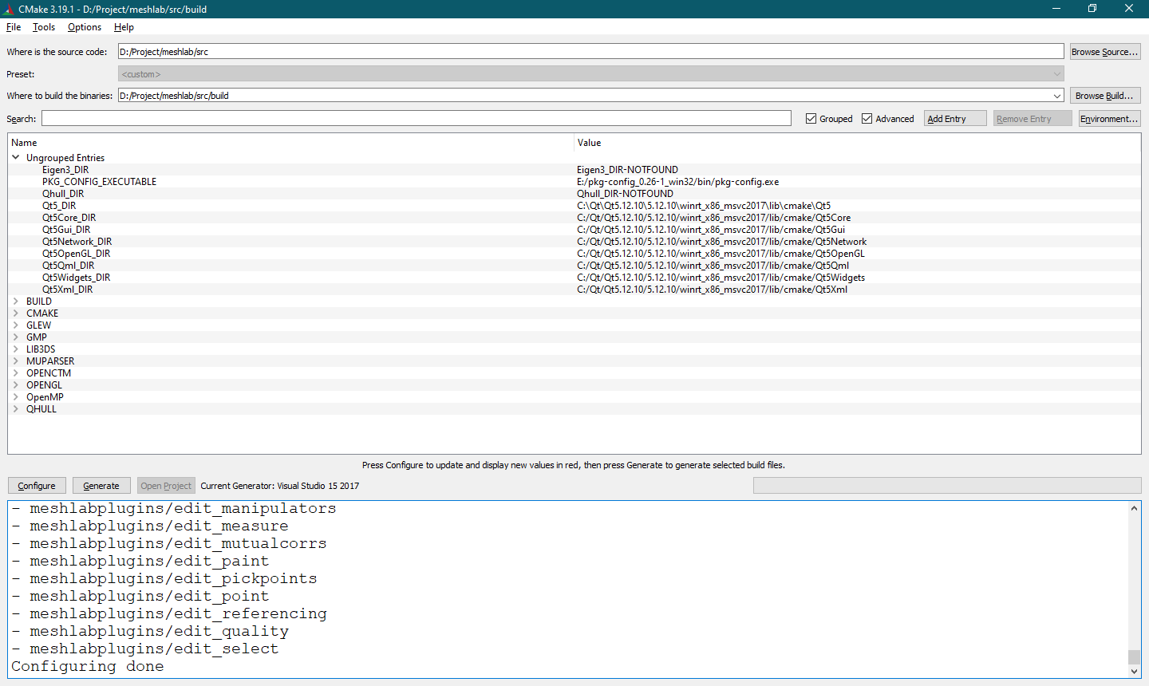Expand the OpenMP group

coord(15,396)
